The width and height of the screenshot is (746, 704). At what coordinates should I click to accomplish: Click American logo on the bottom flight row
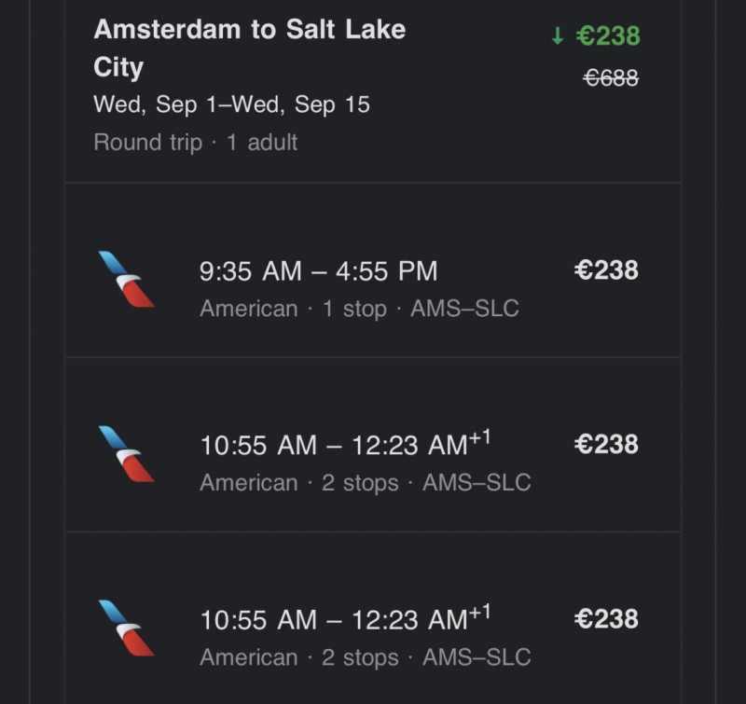(126, 628)
